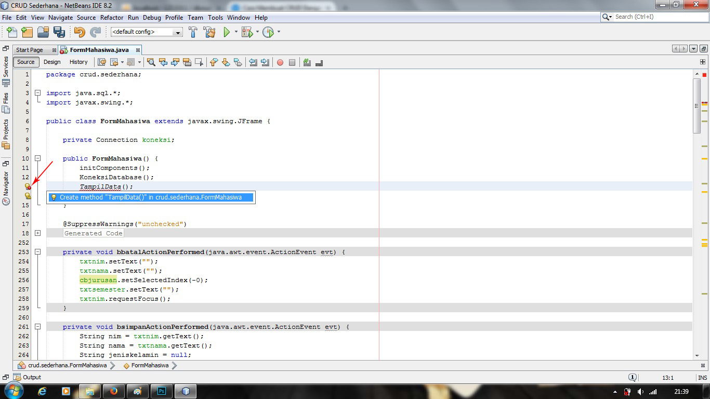
Task: Run the project with the green play icon
Action: pos(227,32)
